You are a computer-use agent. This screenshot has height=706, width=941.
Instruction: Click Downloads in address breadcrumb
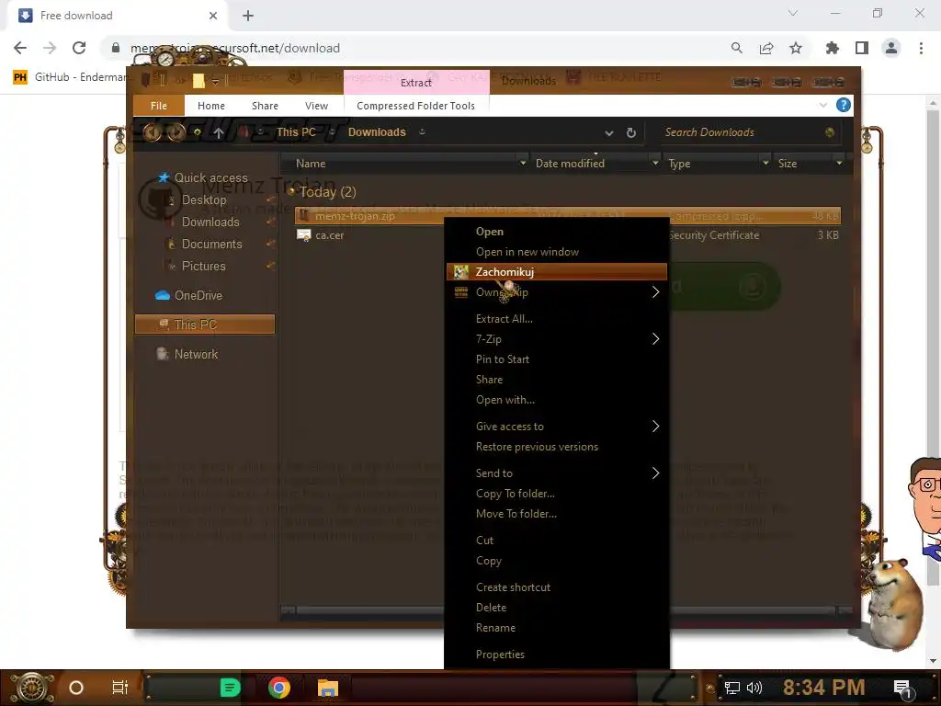click(x=377, y=132)
